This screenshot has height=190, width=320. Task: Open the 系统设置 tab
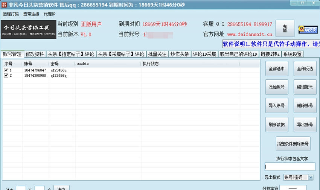[x=293, y=54]
